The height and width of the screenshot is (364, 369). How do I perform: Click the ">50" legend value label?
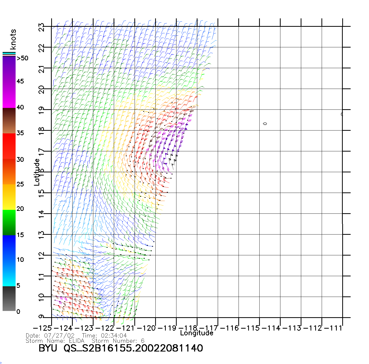[22, 58]
